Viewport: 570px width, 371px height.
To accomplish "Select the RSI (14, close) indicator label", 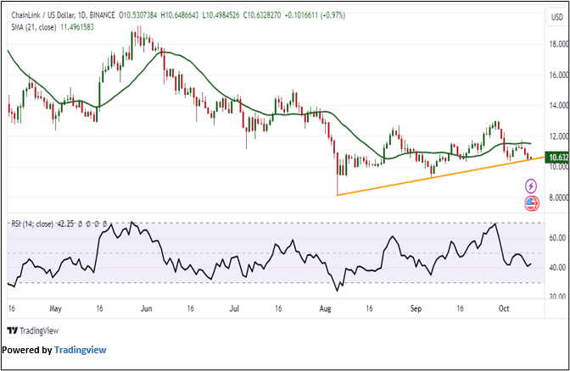I will coord(32,224).
